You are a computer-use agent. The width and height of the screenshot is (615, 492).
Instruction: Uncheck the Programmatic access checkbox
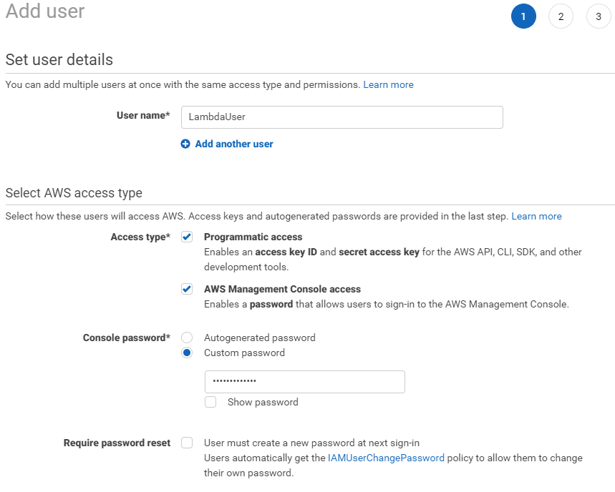click(187, 237)
